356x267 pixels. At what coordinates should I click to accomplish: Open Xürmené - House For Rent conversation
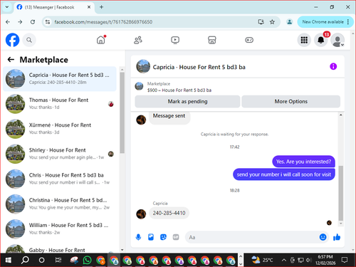tap(60, 129)
